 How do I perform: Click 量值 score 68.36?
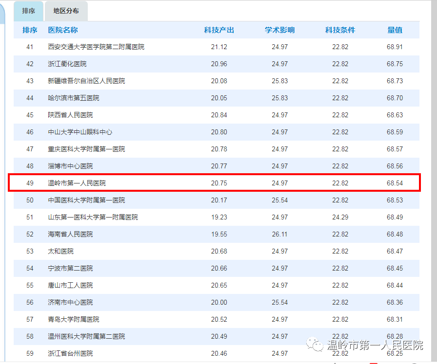[395, 302]
